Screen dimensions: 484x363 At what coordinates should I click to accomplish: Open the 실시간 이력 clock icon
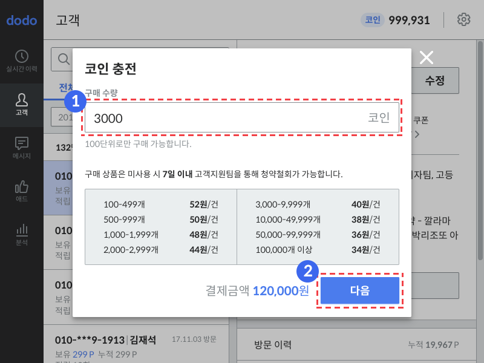(x=22, y=56)
